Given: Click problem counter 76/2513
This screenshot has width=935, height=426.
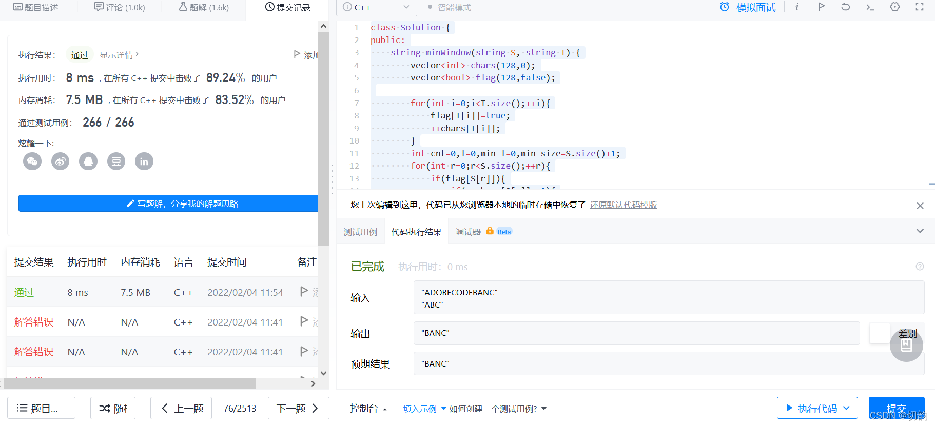Looking at the screenshot, I should (x=240, y=408).
